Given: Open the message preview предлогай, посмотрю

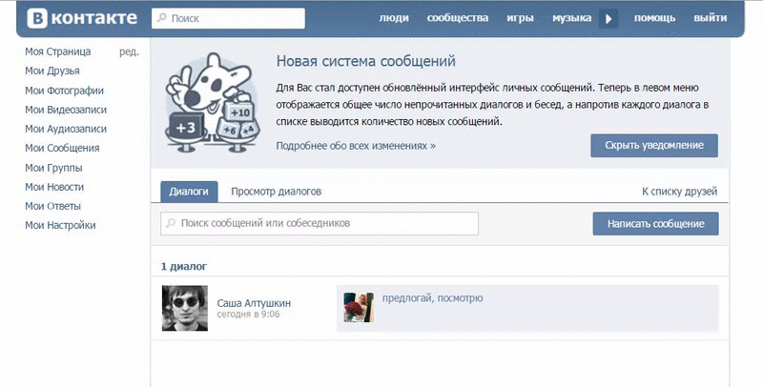Looking at the screenshot, I should click(x=527, y=308).
